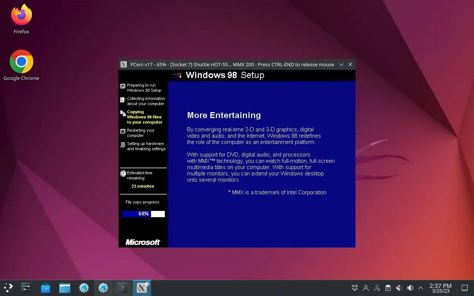
Task: Open the clipboard tray icon
Action: 388,288
